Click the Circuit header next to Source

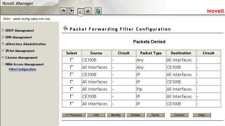click(124, 53)
